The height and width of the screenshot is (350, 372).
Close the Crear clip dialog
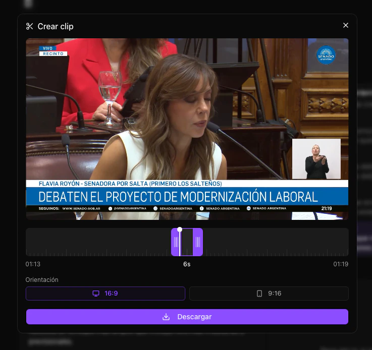[x=345, y=25]
